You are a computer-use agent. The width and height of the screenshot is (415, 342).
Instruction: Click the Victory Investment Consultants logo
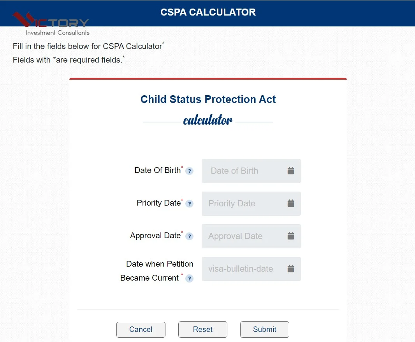51,24
